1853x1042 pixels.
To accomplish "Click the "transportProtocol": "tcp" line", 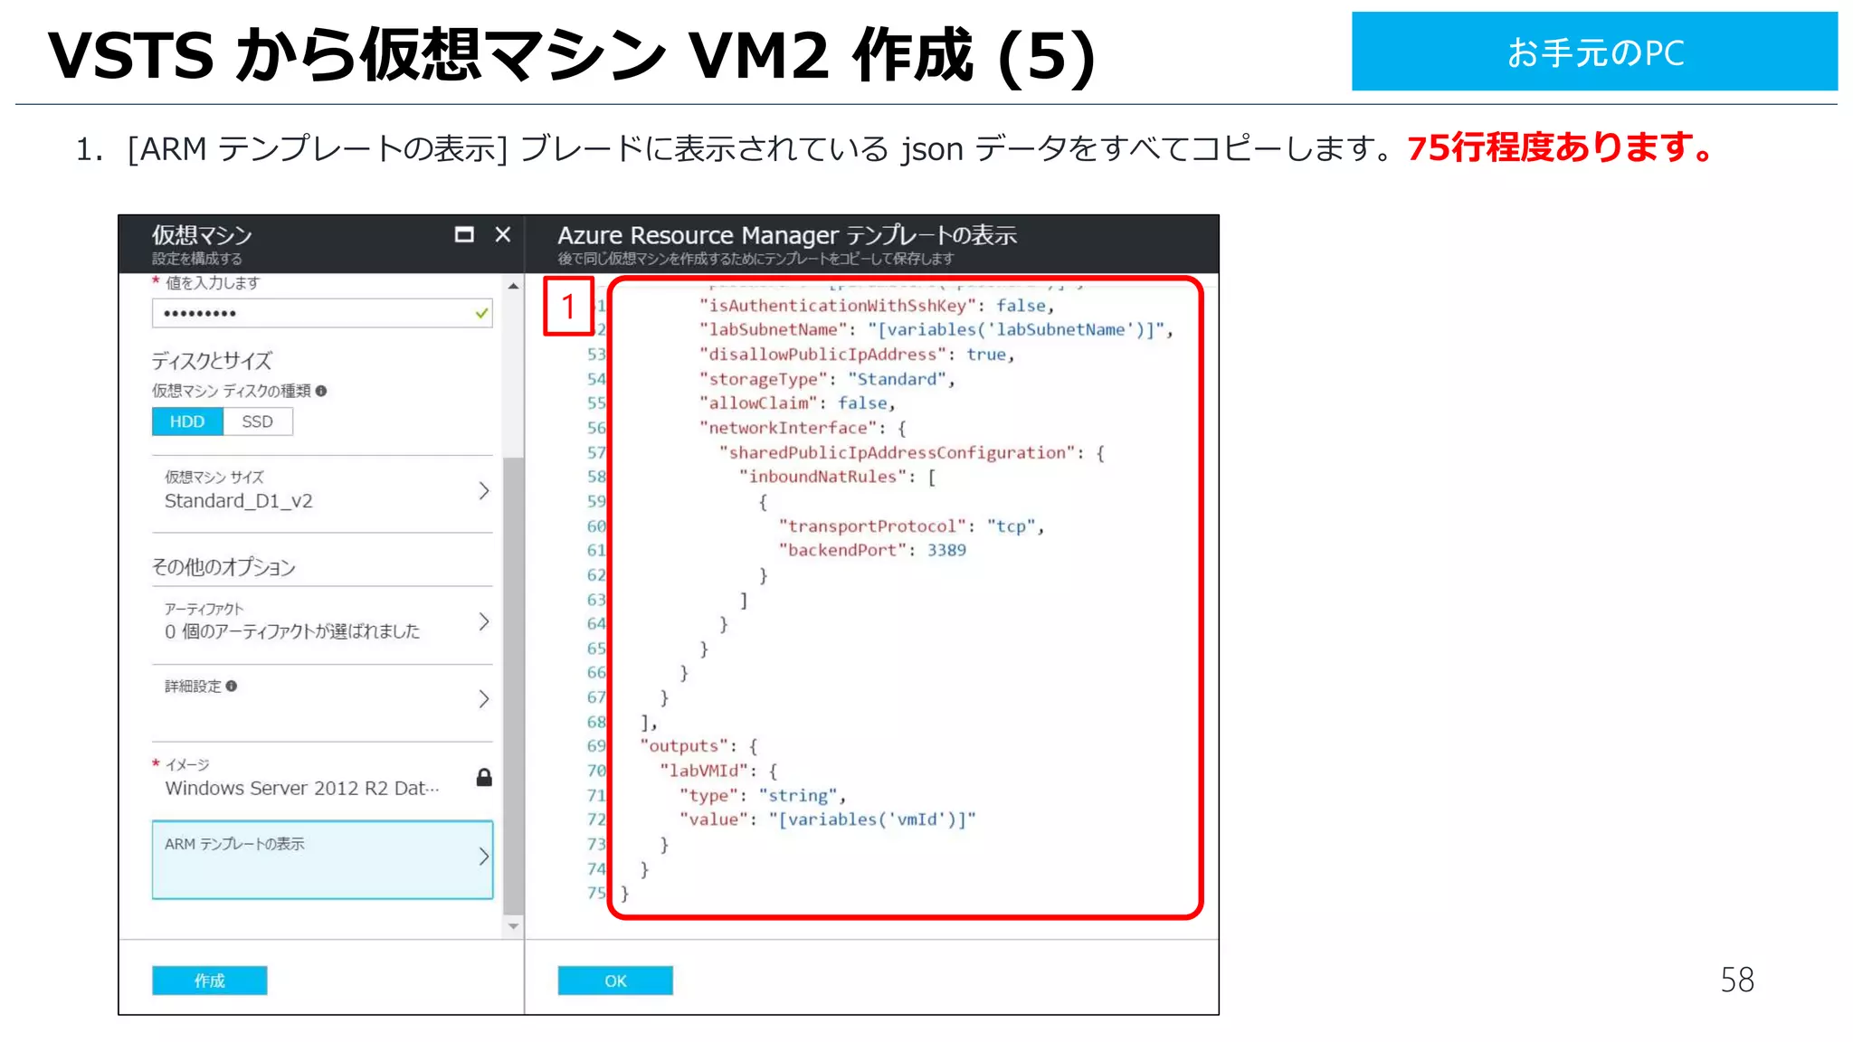I will (x=911, y=526).
